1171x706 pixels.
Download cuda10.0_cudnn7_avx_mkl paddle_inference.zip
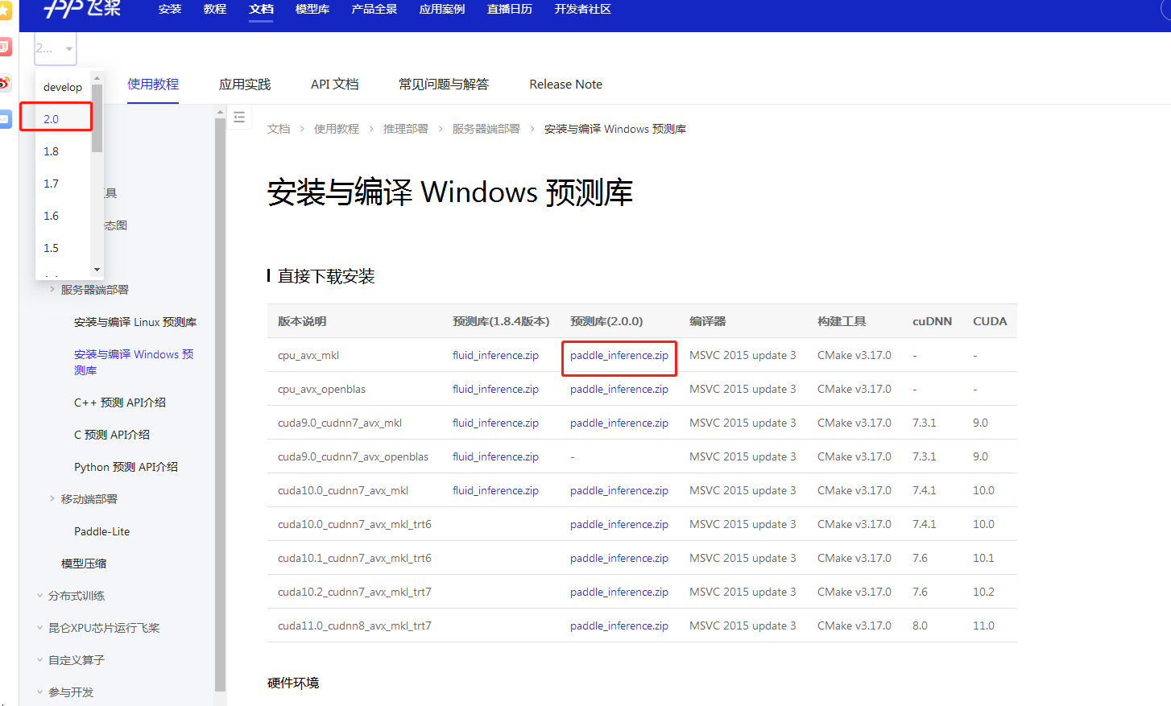tap(619, 490)
